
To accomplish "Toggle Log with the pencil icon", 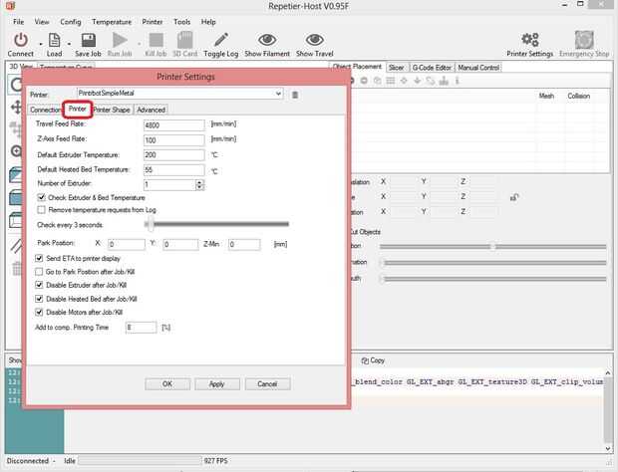I will (x=220, y=40).
